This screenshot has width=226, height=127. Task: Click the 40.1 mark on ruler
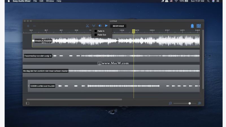click(x=61, y=30)
